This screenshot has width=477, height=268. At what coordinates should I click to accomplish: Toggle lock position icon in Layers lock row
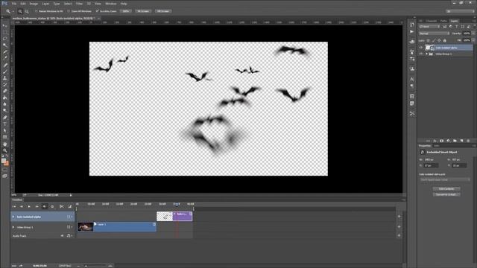point(439,40)
